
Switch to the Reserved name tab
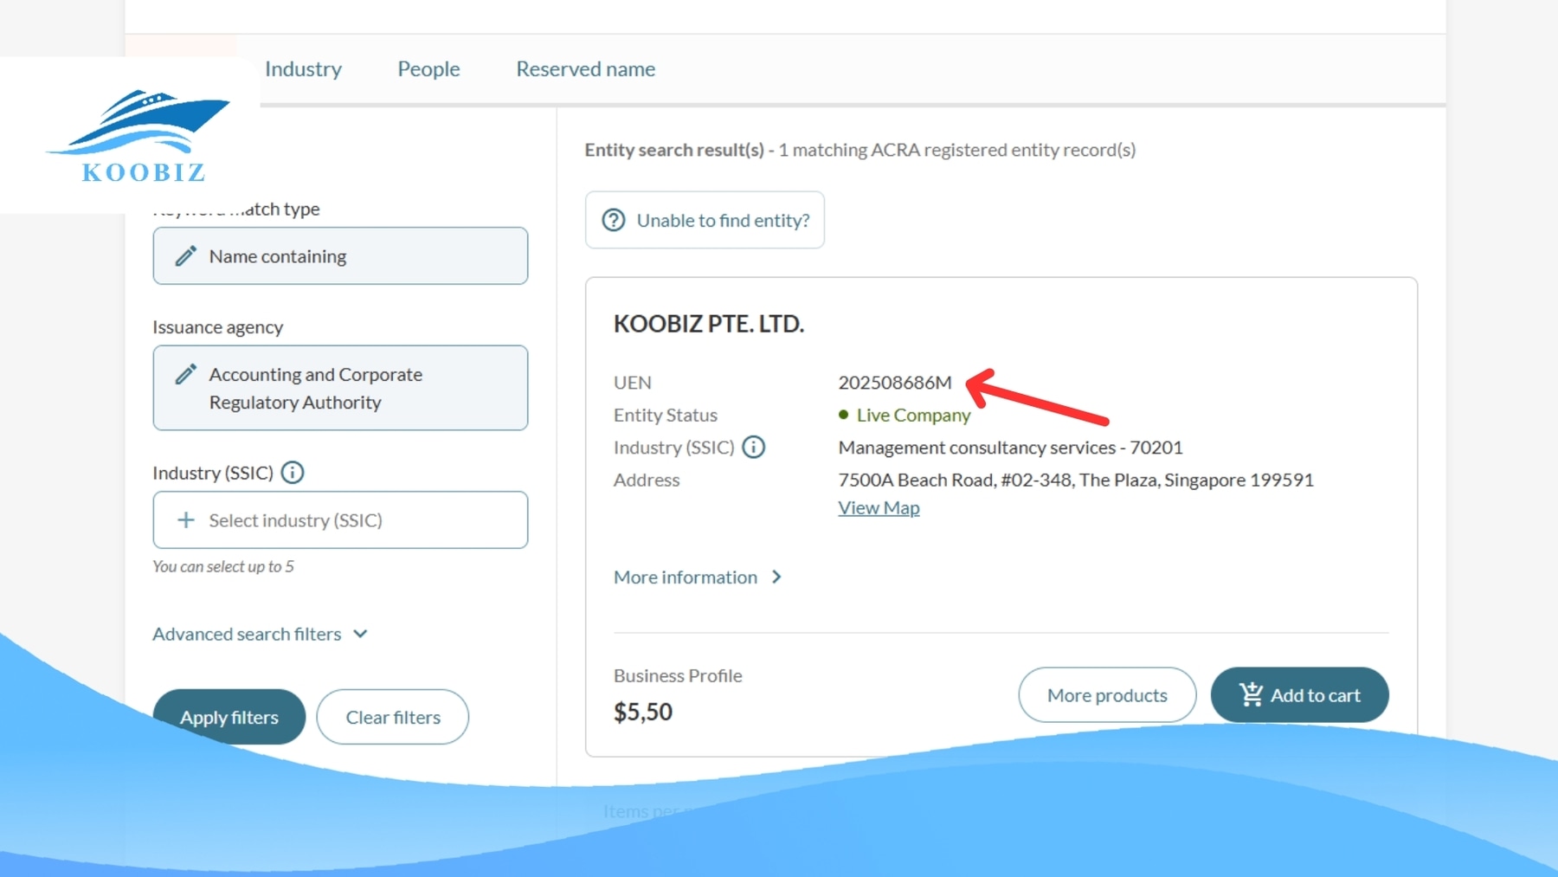click(585, 68)
